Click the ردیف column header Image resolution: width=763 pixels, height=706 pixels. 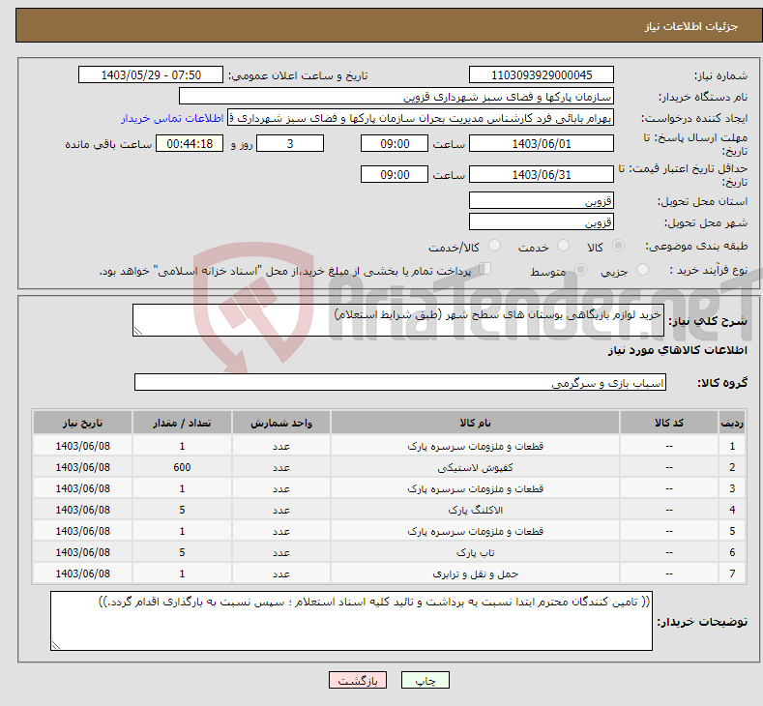[732, 423]
